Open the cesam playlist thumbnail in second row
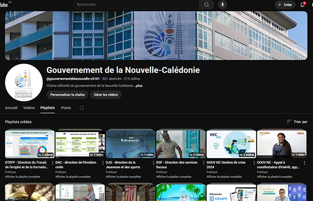 [x=231, y=193]
